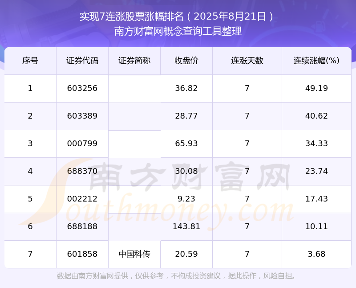Click closing price 20.59

(x=186, y=254)
